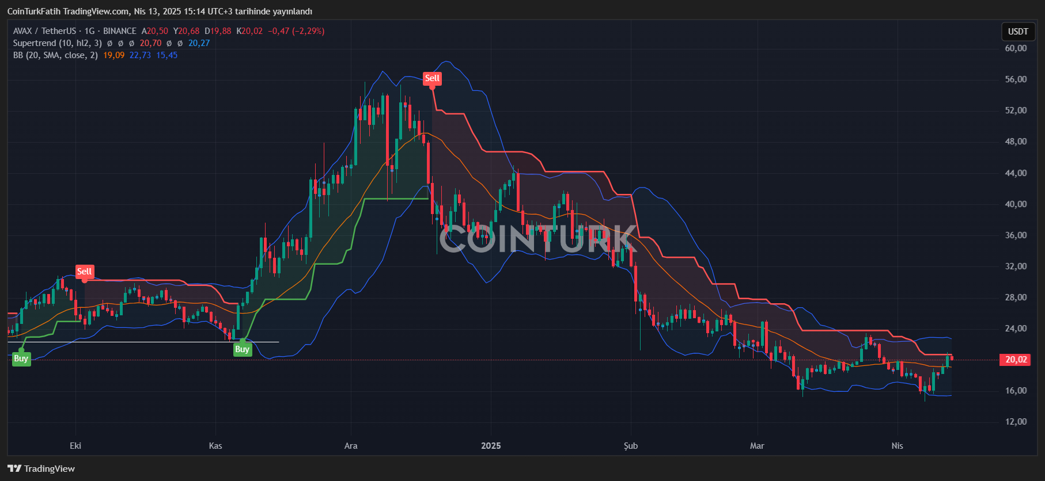
Task: Click the red 20,02 current price tag
Action: click(1016, 360)
